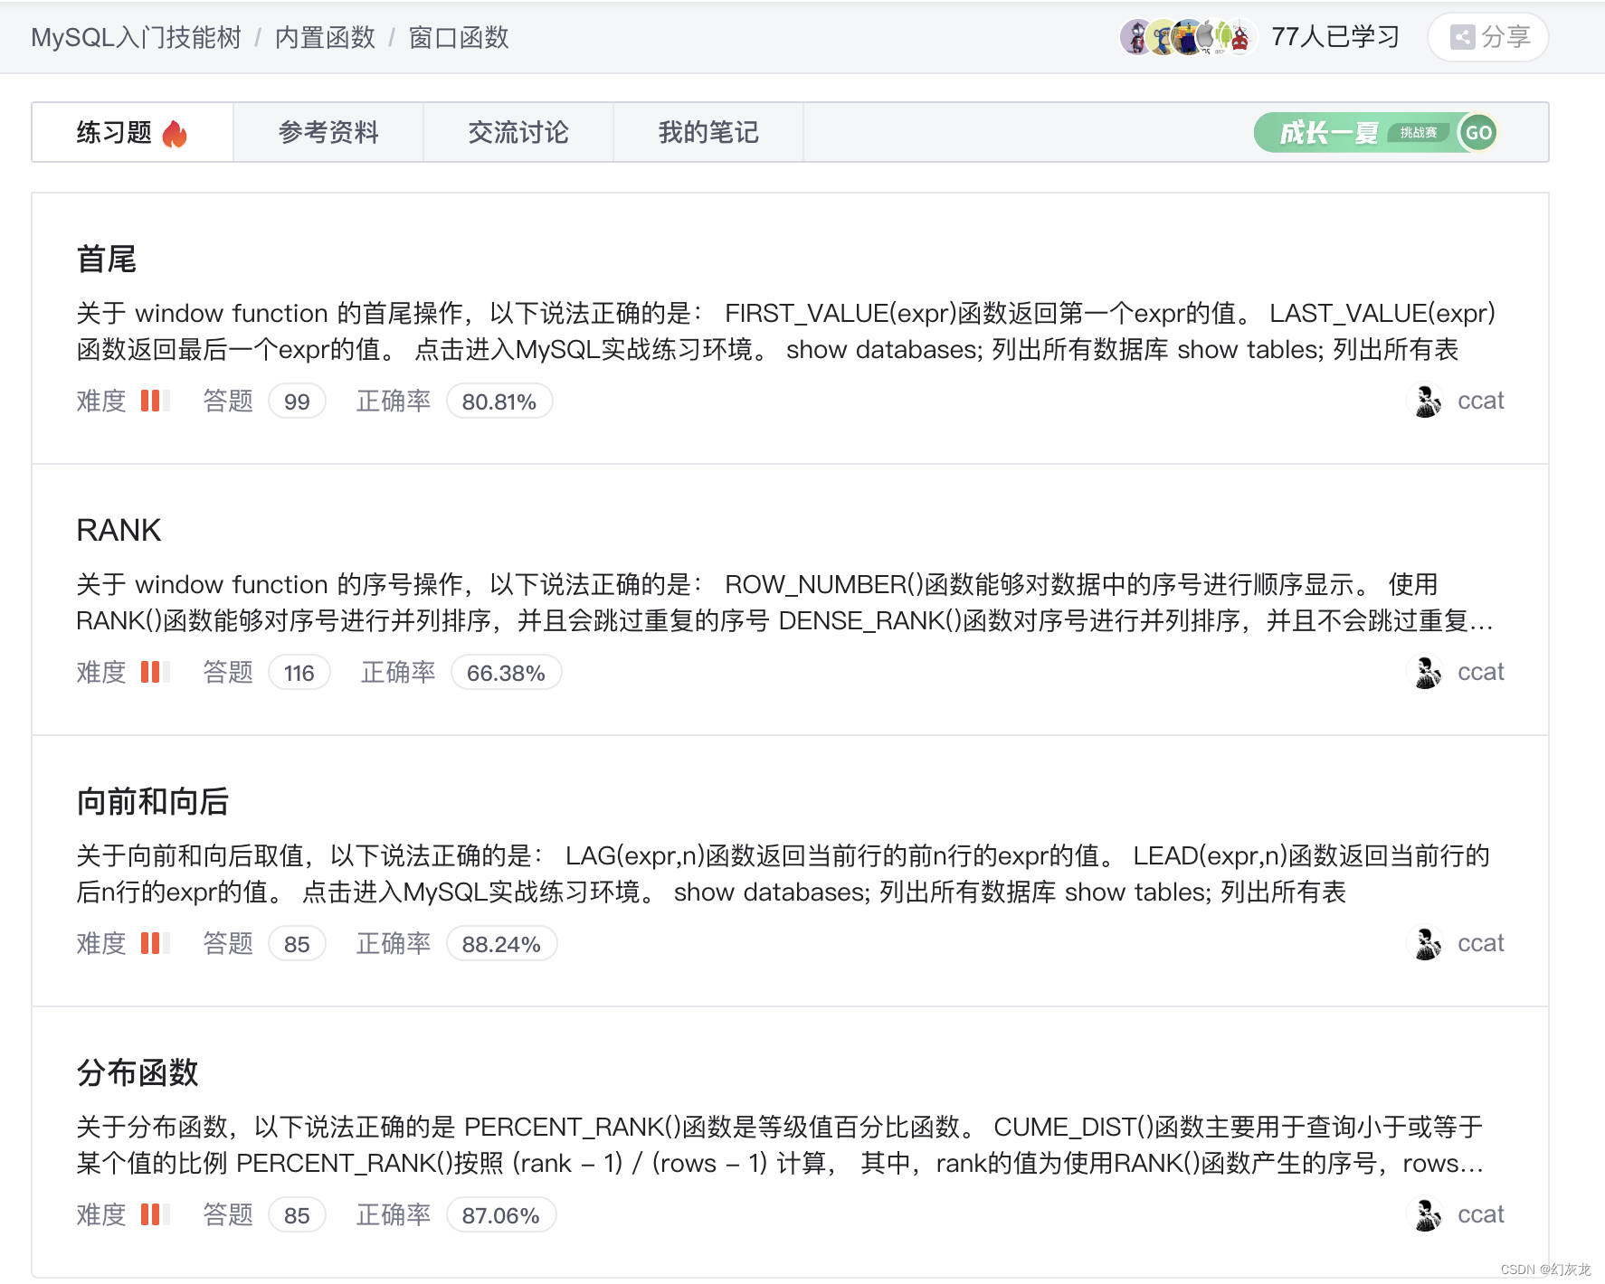Click the Android robot learner avatar

pos(1222,36)
